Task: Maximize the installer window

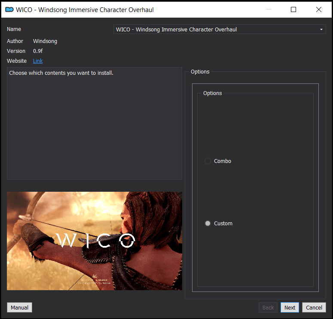Action: (293, 9)
